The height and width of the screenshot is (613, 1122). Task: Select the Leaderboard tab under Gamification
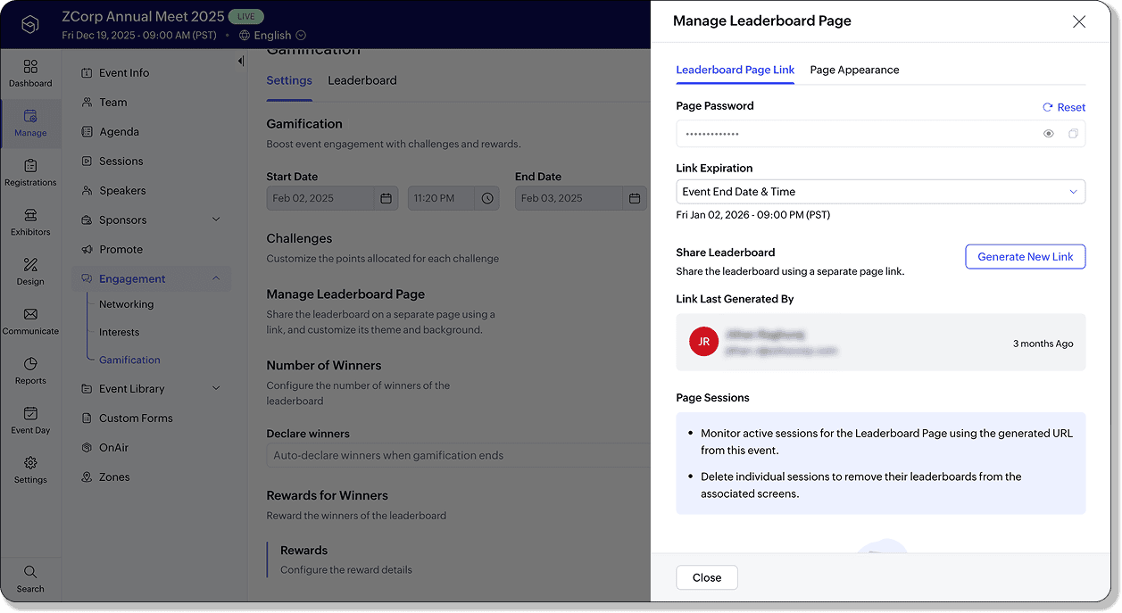click(362, 80)
